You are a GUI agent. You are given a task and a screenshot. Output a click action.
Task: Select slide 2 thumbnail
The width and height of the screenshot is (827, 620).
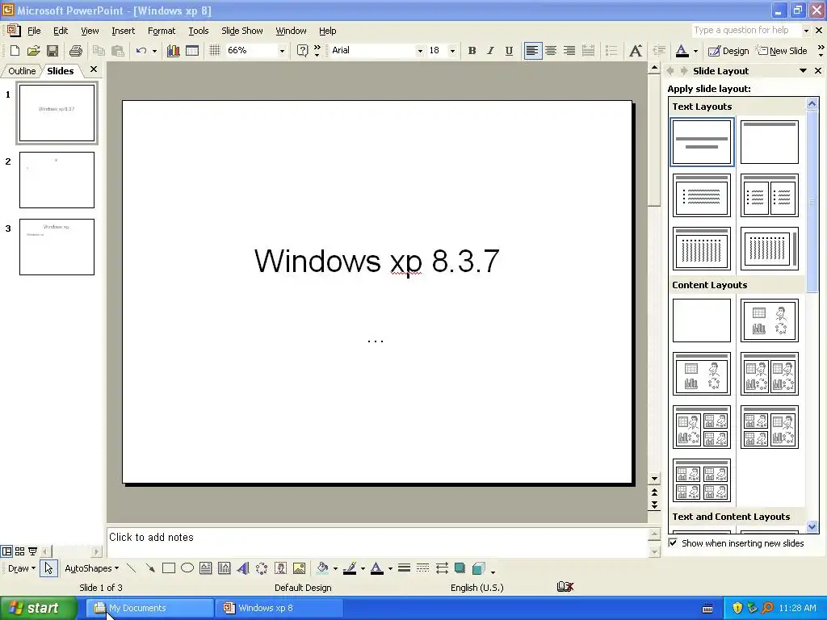point(57,180)
